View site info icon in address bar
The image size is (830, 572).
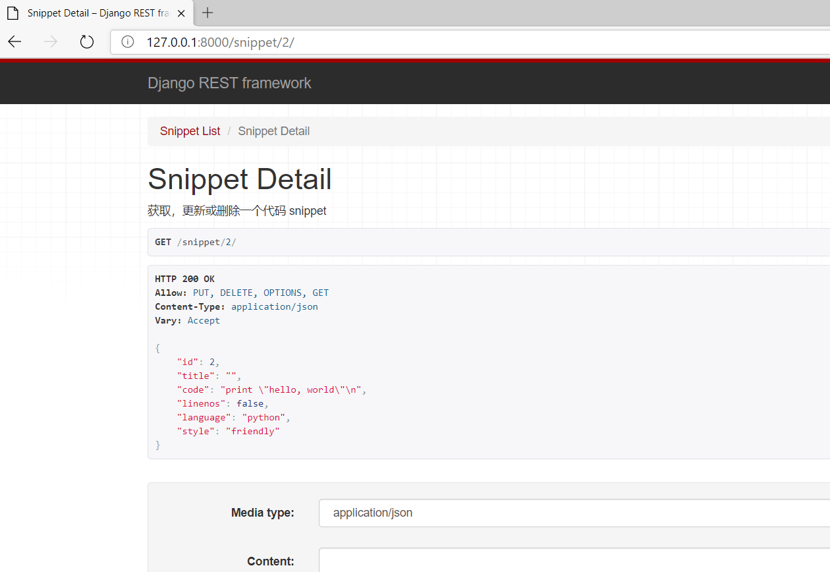click(x=128, y=42)
